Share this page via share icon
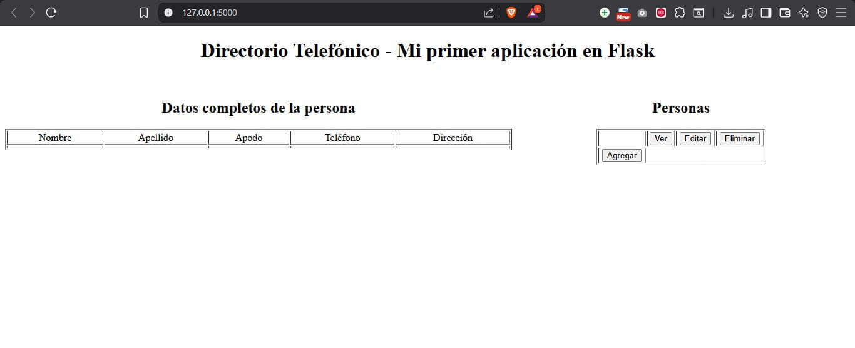Image resolution: width=855 pixels, height=348 pixels. pos(489,13)
